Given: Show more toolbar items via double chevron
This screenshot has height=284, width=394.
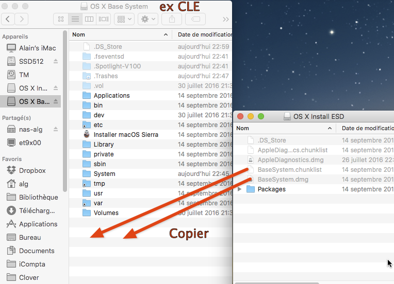Looking at the screenshot, I should click(x=226, y=20).
